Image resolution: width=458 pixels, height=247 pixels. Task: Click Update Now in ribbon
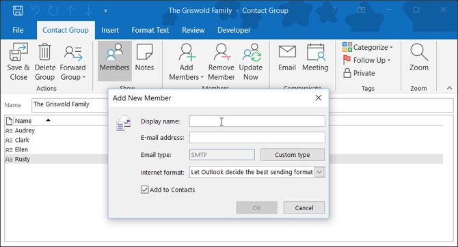(251, 62)
